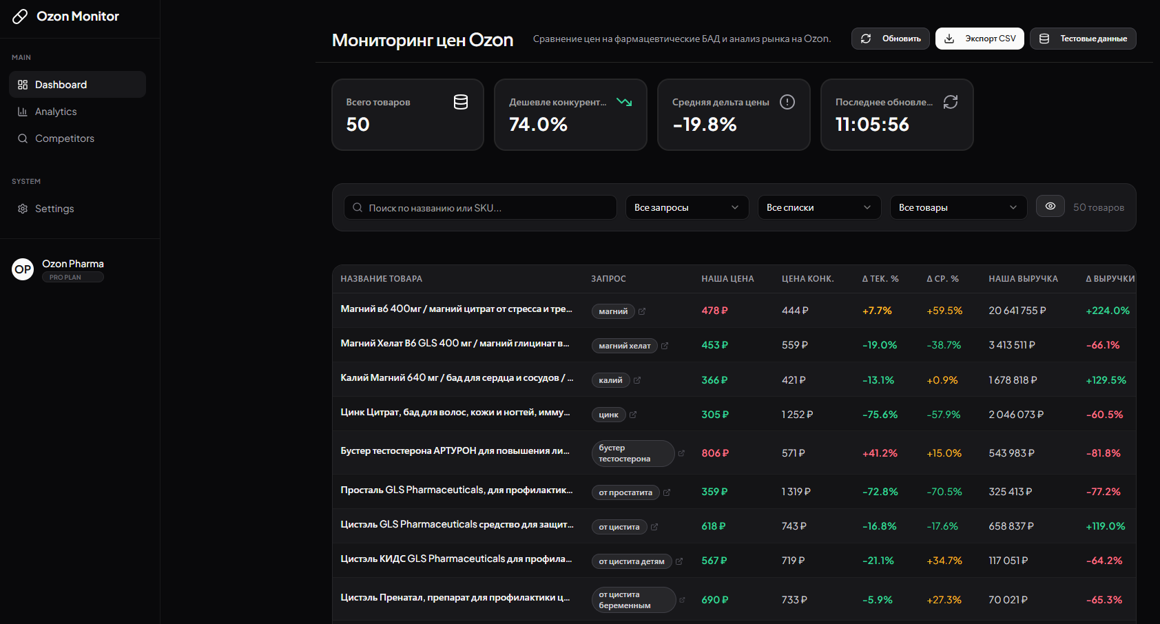Focus the Поиск по названию или SKU field
Screen dimensions: 1160x624
480,207
